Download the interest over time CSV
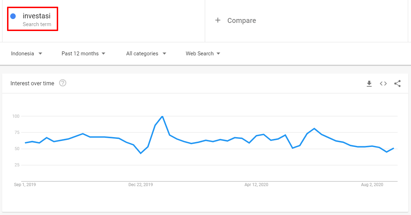Screen dimensions: 411x215 pyautogui.click(x=369, y=84)
